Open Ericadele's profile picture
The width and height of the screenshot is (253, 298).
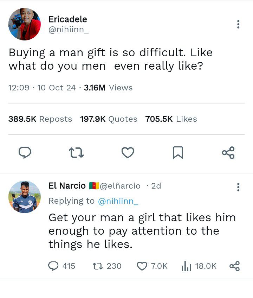coord(25,24)
